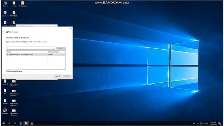Open the network status tray icon
The width and height of the screenshot is (224, 126).
[201, 123]
